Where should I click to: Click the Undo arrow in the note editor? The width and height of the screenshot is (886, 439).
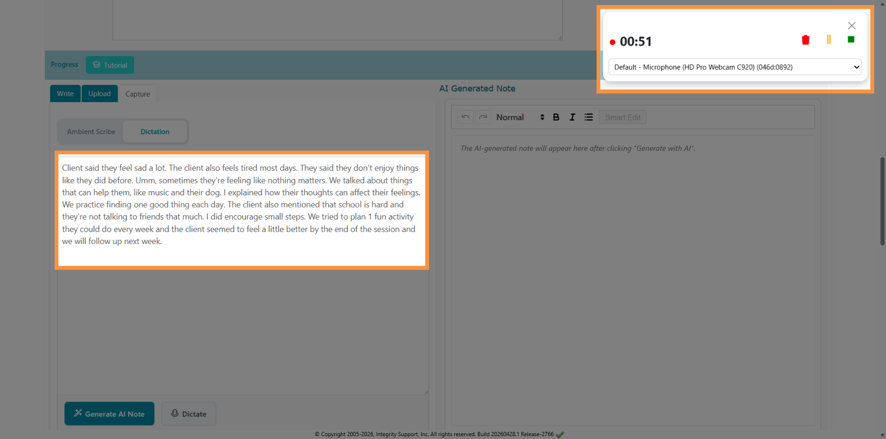466,117
